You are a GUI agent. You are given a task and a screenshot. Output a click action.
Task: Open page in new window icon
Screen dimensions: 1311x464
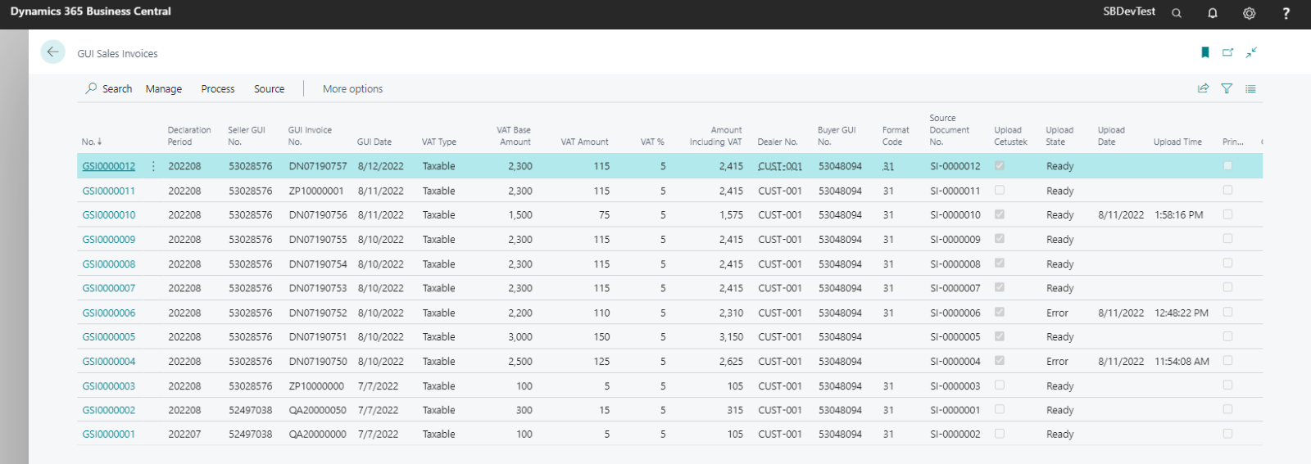(1227, 52)
